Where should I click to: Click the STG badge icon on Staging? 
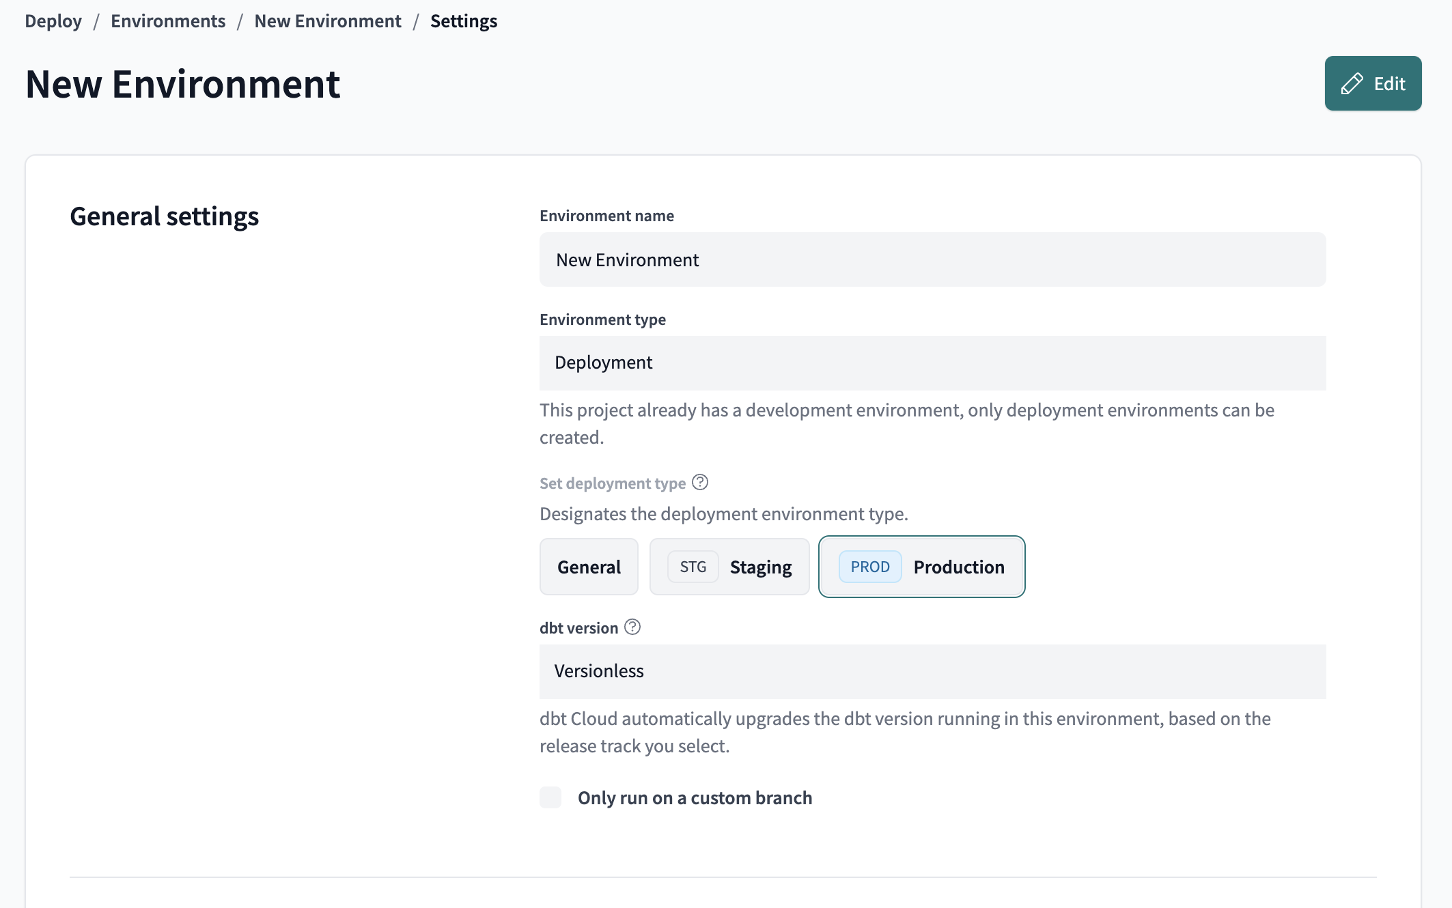tap(691, 566)
